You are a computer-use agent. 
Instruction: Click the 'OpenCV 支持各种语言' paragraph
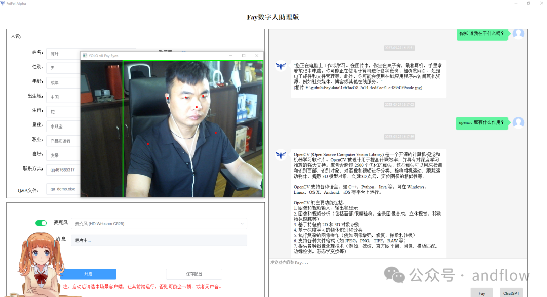coord(360,189)
